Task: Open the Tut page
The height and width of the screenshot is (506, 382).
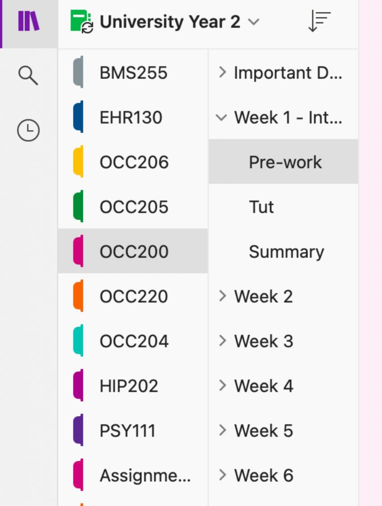Action: coord(261,207)
